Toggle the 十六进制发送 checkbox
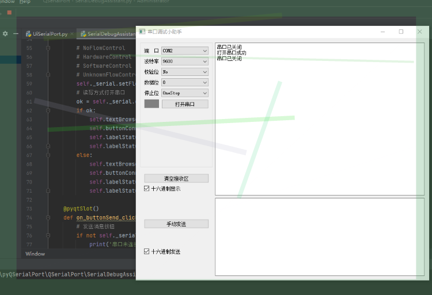 (x=146, y=251)
